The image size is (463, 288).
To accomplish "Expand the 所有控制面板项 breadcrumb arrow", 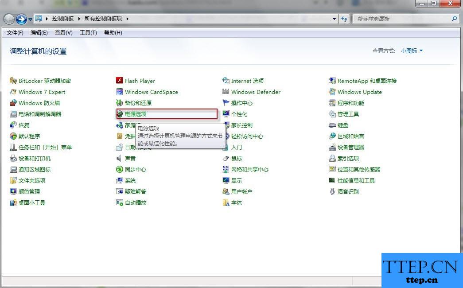I will coord(127,19).
